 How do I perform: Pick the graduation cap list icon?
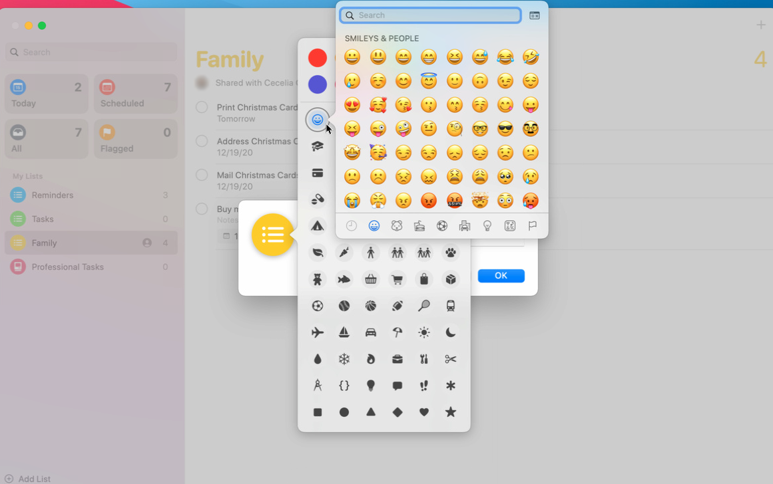point(318,146)
